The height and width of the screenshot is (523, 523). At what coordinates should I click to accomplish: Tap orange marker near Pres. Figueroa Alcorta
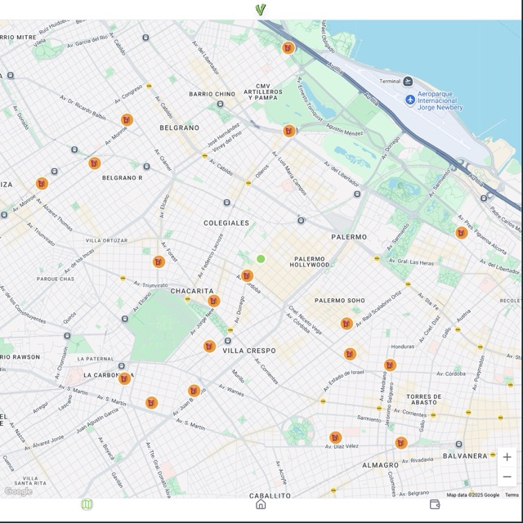tap(461, 233)
